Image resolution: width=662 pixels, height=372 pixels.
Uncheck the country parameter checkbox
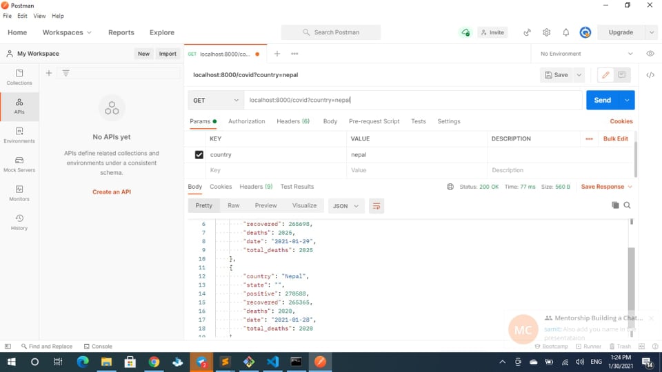pos(199,155)
